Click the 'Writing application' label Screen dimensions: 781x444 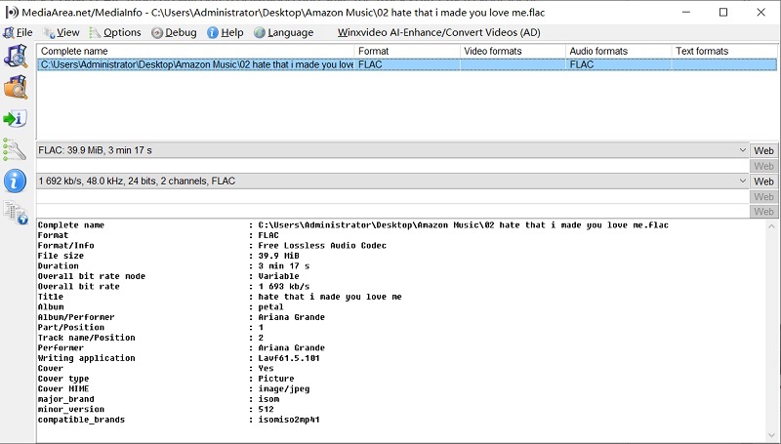coord(87,358)
